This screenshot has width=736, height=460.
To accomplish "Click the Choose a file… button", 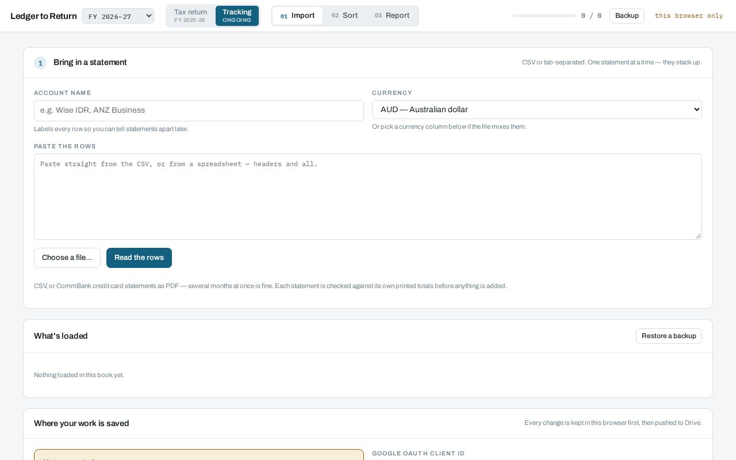I will (67, 258).
